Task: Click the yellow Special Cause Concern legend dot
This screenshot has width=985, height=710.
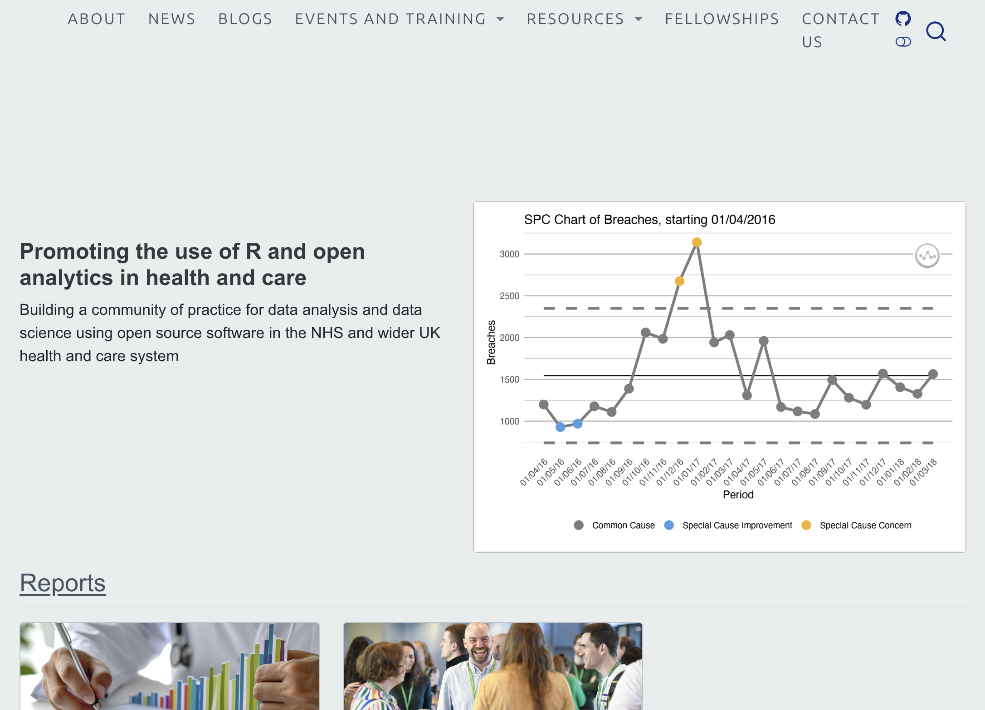Action: click(806, 525)
